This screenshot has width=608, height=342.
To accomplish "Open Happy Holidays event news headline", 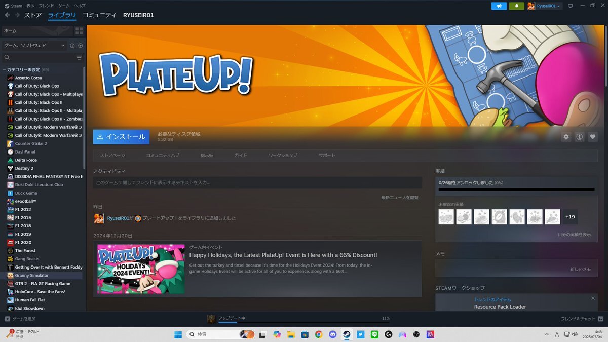I will 283,255.
